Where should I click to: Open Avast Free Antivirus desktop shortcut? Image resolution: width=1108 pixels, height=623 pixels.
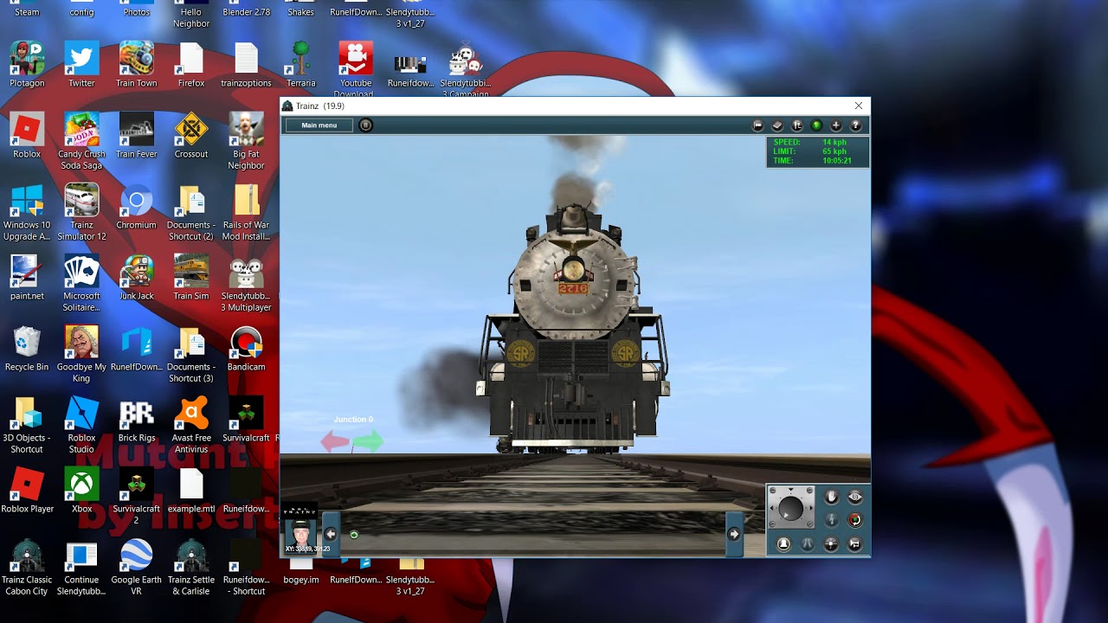pos(191,425)
